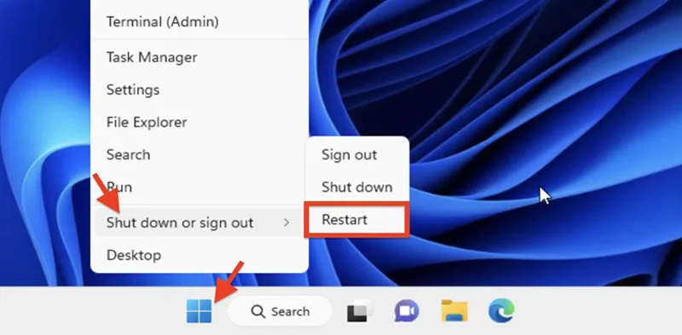The image size is (682, 335).
Task: Click the magnifier icon in Search box
Action: [258, 311]
